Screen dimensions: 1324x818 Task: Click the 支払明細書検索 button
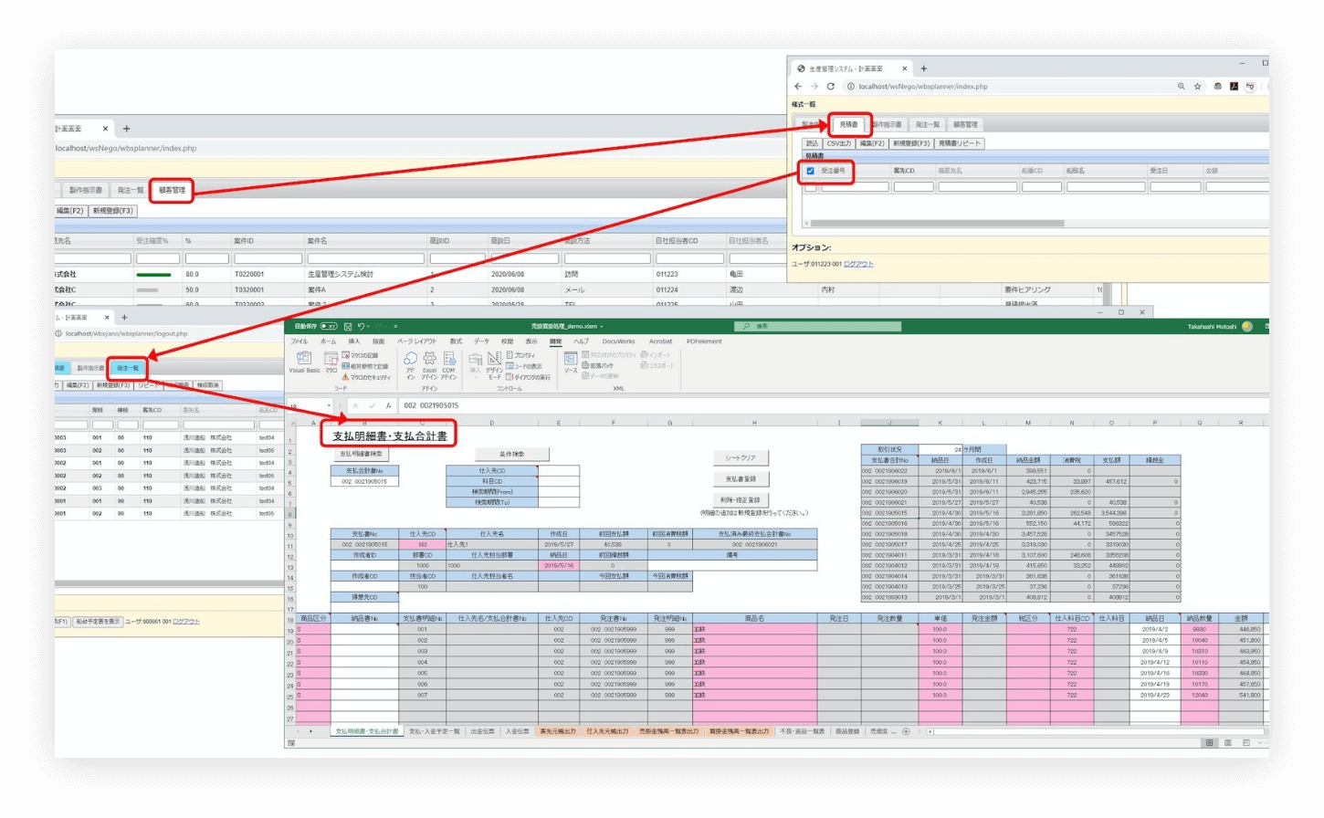[361, 454]
